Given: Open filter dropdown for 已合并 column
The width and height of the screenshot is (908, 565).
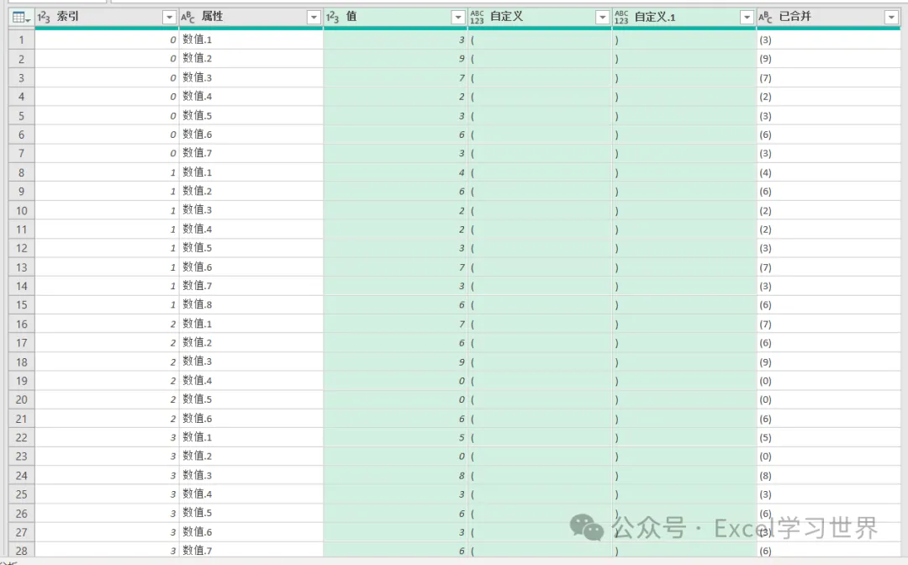Looking at the screenshot, I should [x=891, y=18].
